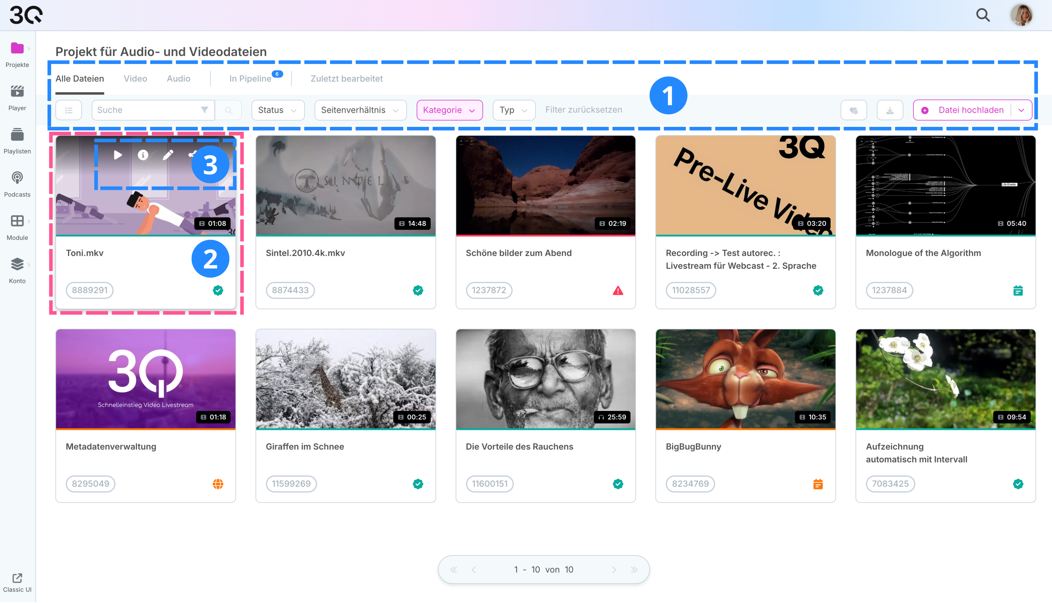Open the Seitenverhältnis dropdown
This screenshot has height=603, width=1052.
point(360,110)
